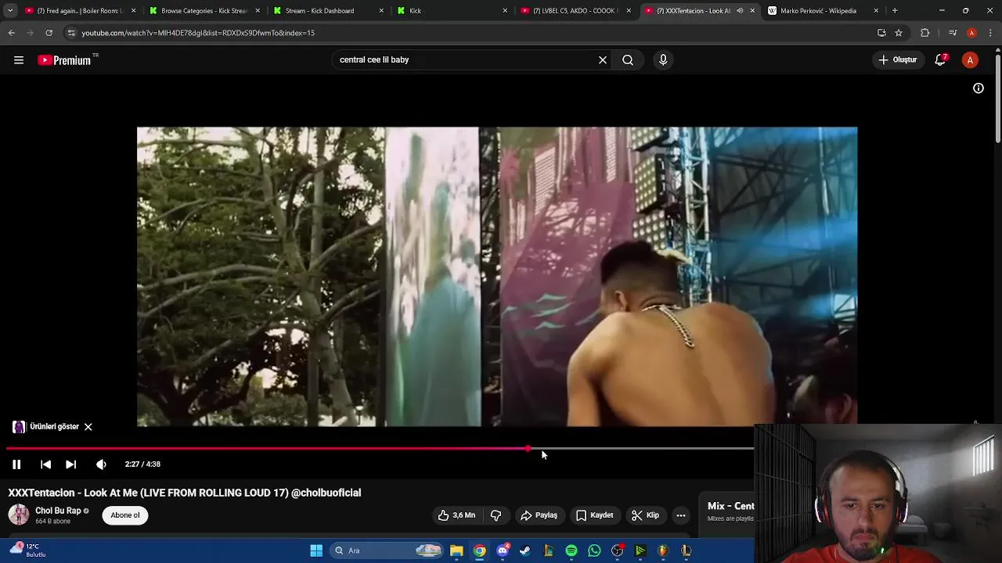Click the youtube.com address bar URL
The image size is (1002, 563).
click(198, 33)
